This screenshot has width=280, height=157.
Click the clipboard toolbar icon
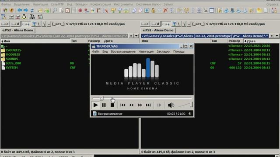pyautogui.click(x=99, y=10)
